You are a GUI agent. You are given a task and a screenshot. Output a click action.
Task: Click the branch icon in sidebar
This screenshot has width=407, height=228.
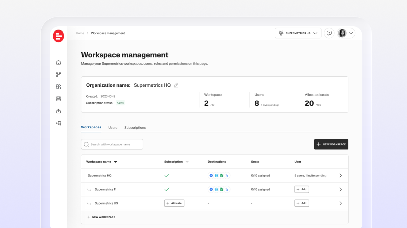click(x=58, y=75)
